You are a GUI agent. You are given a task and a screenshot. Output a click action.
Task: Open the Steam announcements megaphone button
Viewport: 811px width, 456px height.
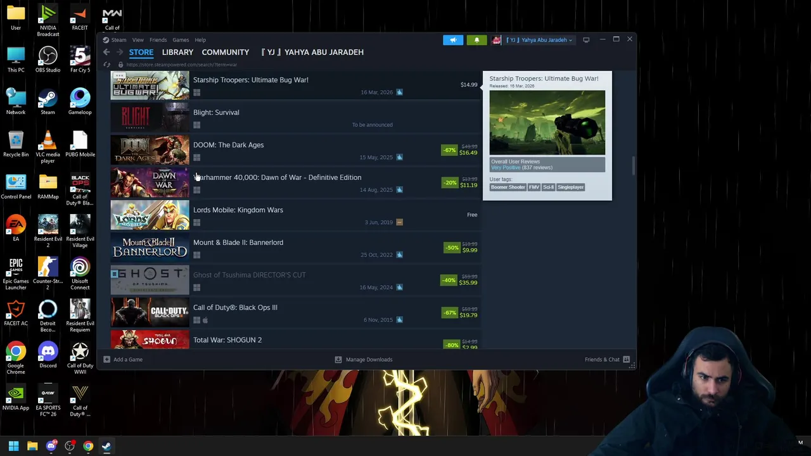pyautogui.click(x=453, y=40)
